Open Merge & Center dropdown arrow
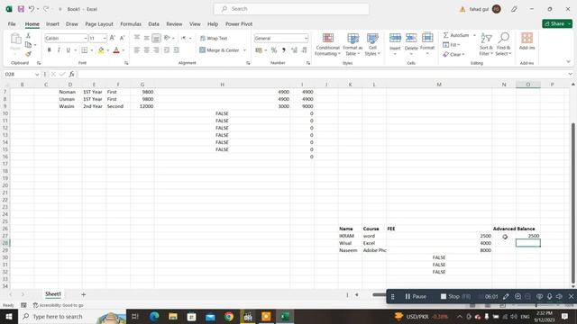 pyautogui.click(x=244, y=50)
